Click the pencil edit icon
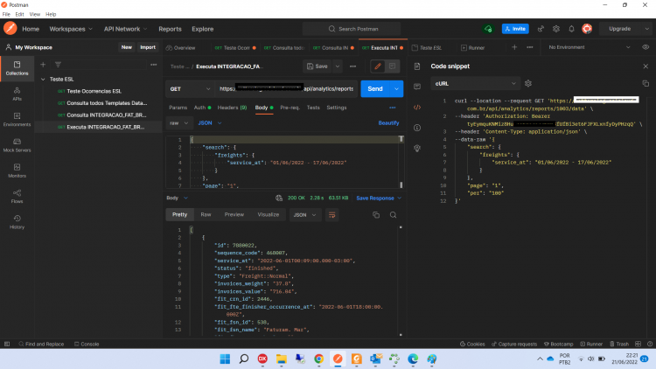This screenshot has height=369, width=656. point(378,66)
